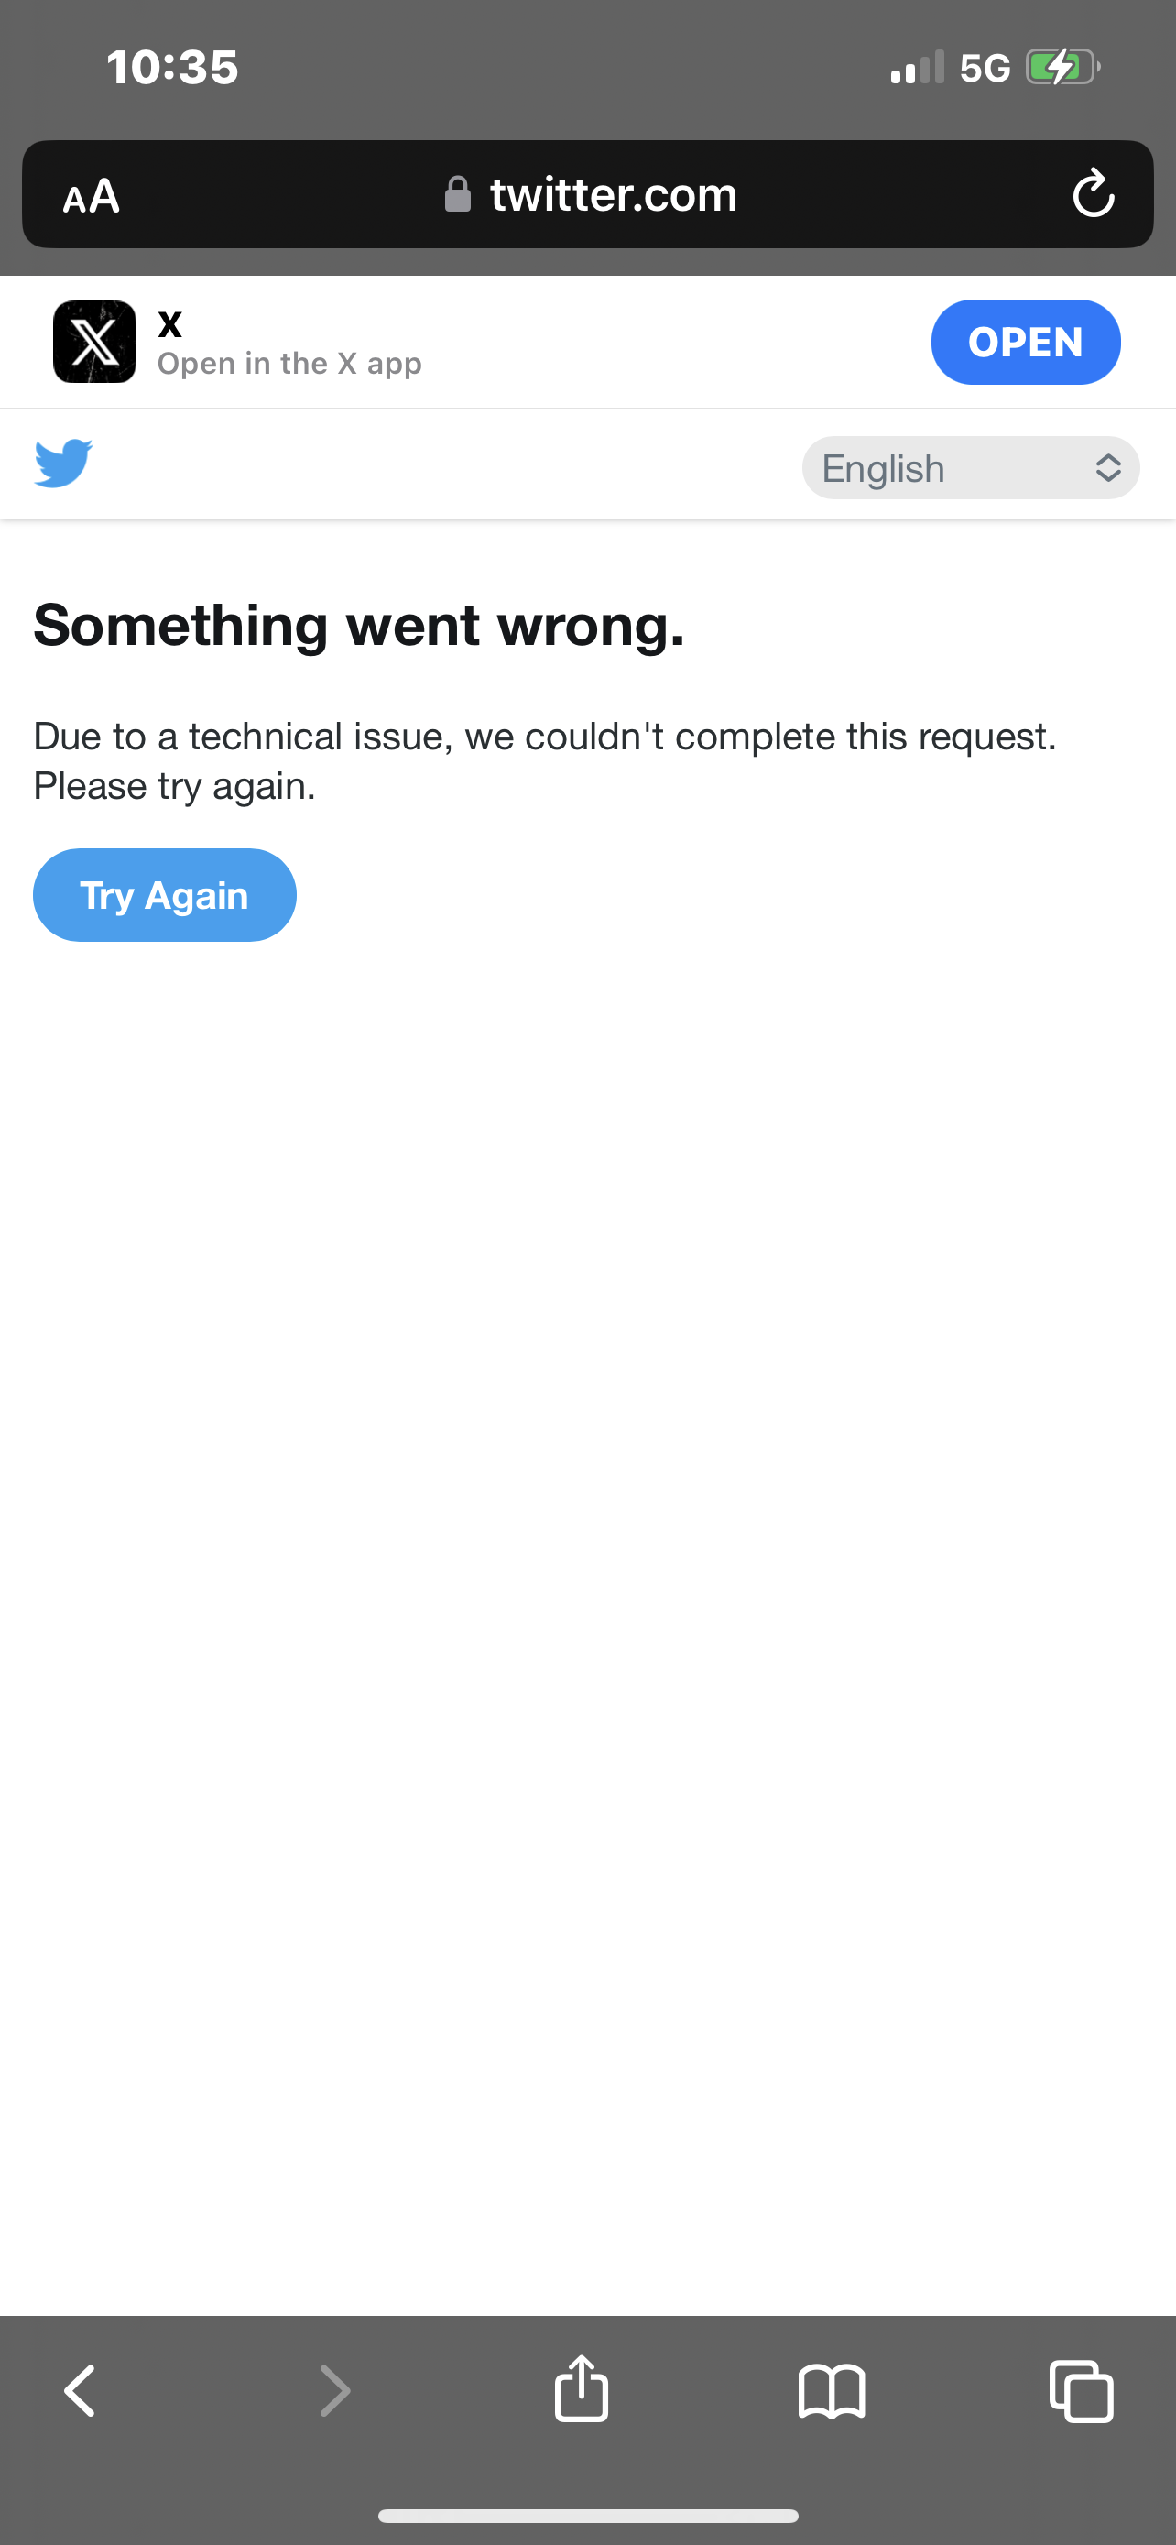Expand language selector chevron arrows

click(x=1108, y=467)
